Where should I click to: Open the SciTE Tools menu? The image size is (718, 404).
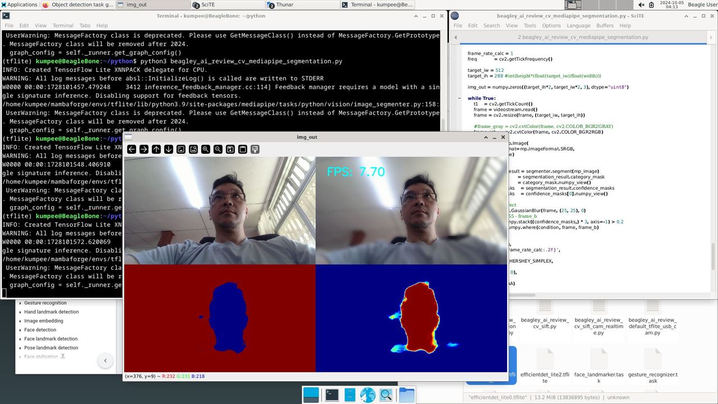point(530,25)
